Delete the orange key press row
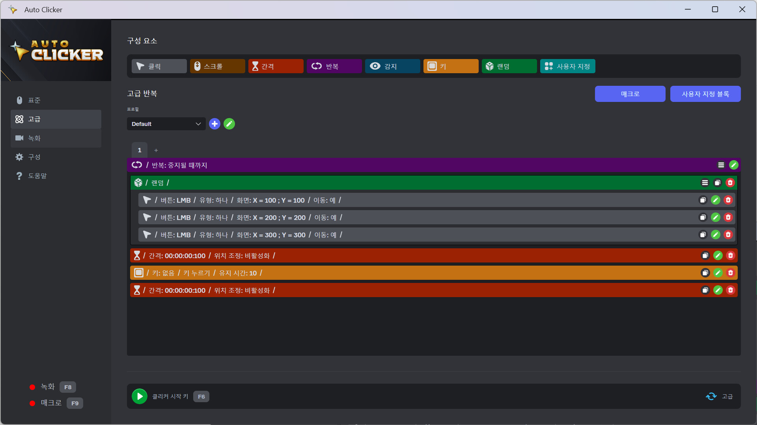Viewport: 757px width, 425px height. (x=731, y=273)
